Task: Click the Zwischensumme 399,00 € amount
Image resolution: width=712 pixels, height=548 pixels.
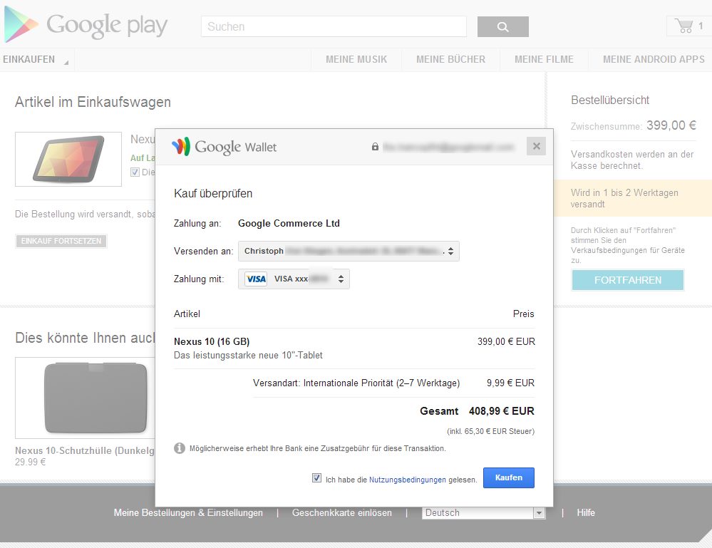Action: 671,125
